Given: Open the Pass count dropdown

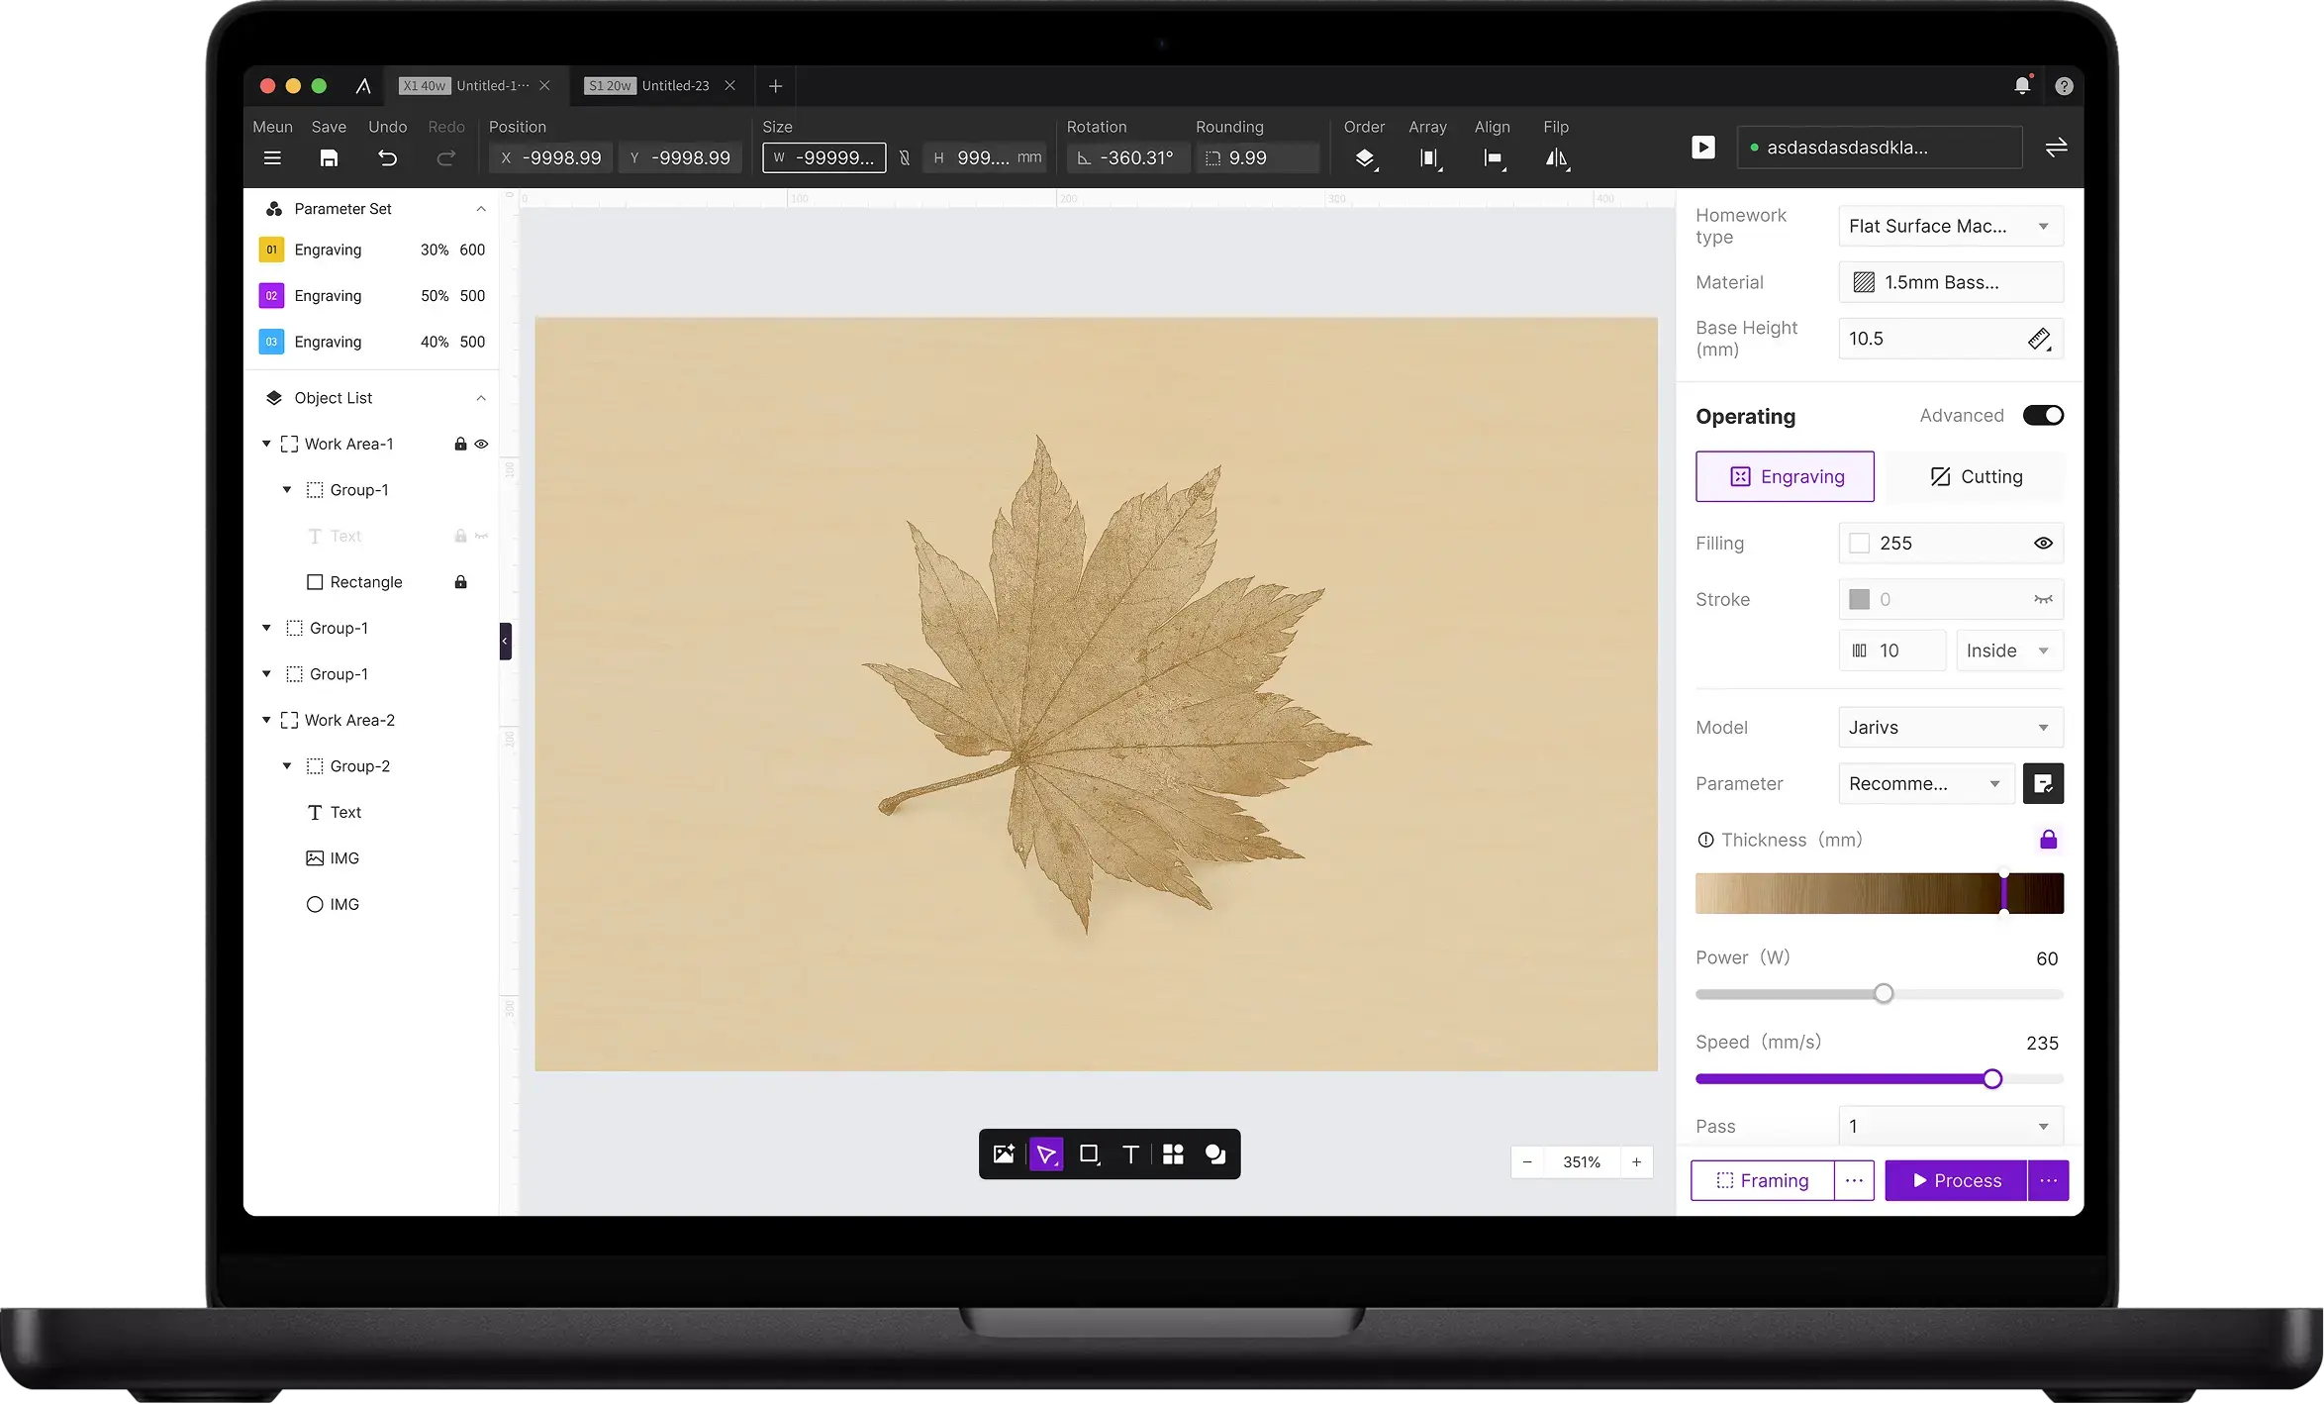Looking at the screenshot, I should (1951, 1126).
